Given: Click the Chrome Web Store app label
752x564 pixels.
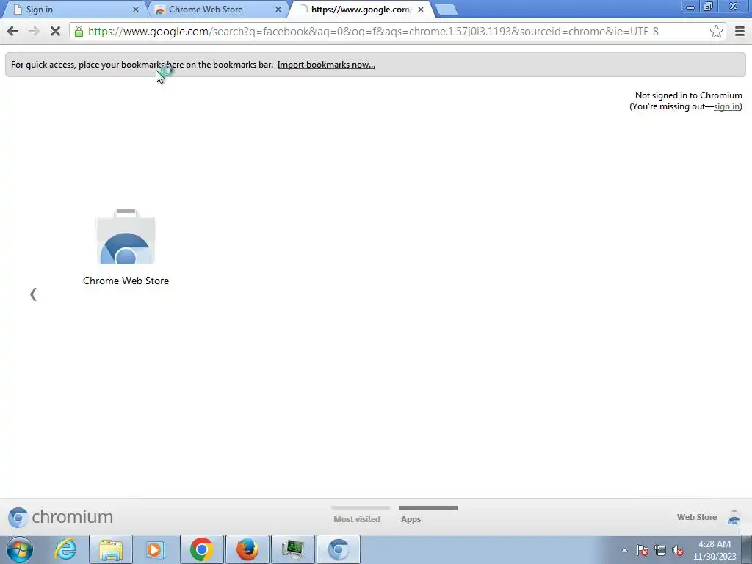Looking at the screenshot, I should pyautogui.click(x=126, y=281).
